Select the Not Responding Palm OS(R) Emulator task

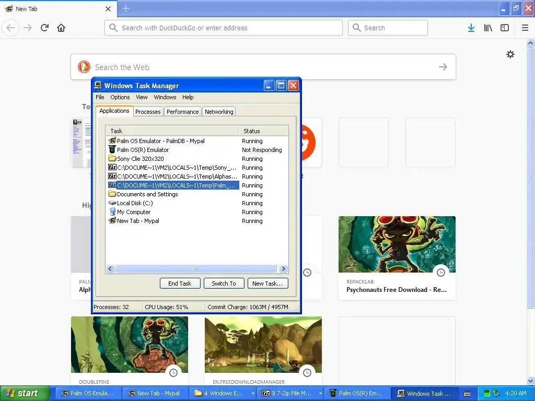pyautogui.click(x=143, y=150)
